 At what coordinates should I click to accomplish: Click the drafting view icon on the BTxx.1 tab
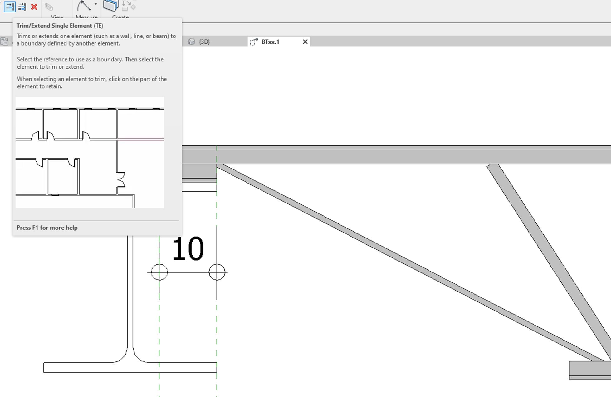(x=253, y=42)
